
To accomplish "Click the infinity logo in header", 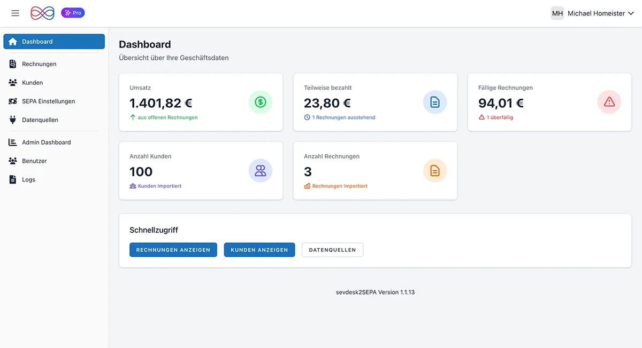I will tap(42, 13).
